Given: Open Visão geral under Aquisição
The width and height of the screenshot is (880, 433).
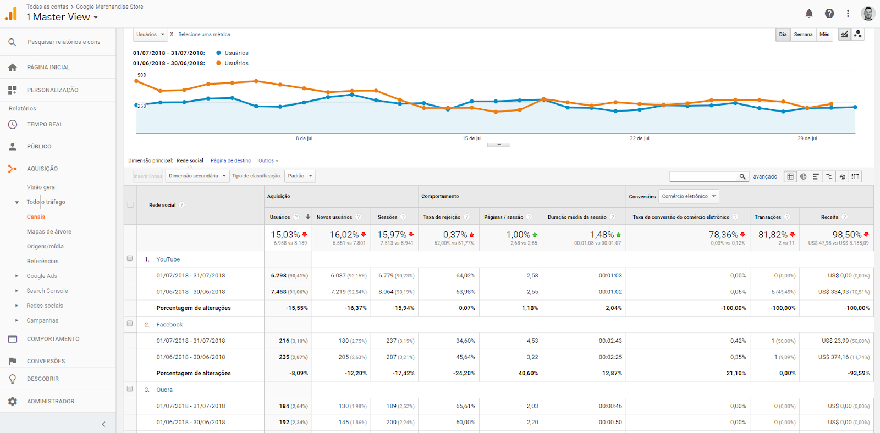Looking at the screenshot, I should (x=42, y=187).
